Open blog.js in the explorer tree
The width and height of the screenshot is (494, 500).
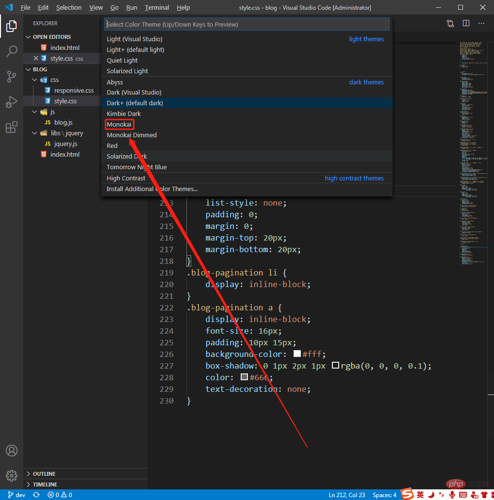[x=63, y=122]
